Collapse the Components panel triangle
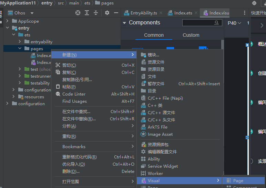The height and width of the screenshot is (188, 266). (124, 23)
